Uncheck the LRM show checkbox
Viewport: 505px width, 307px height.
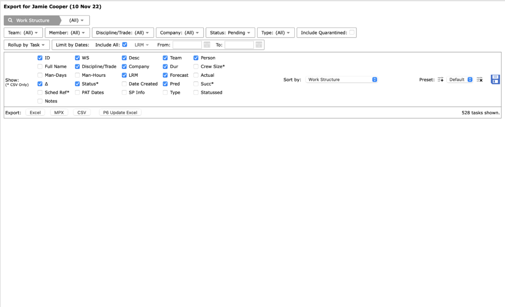[x=124, y=75]
